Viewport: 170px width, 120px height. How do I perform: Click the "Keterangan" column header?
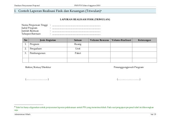pyautogui.click(x=144, y=40)
